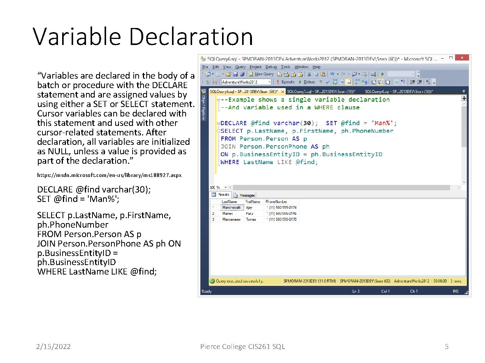The width and height of the screenshot is (485, 363).
Task: Click the New Project icon
Action: (x=208, y=74)
